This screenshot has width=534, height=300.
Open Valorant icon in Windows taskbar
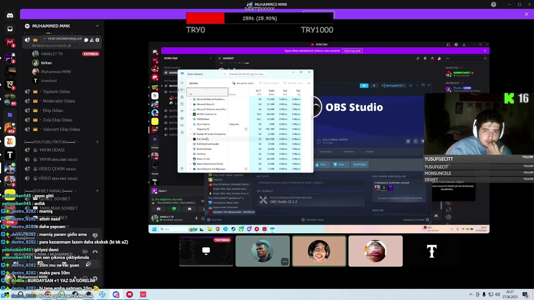(143, 295)
